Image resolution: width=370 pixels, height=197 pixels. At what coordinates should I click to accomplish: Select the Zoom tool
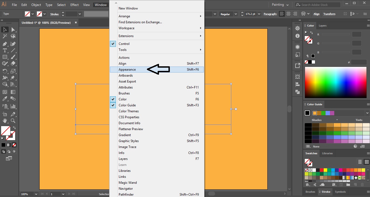[13, 121]
